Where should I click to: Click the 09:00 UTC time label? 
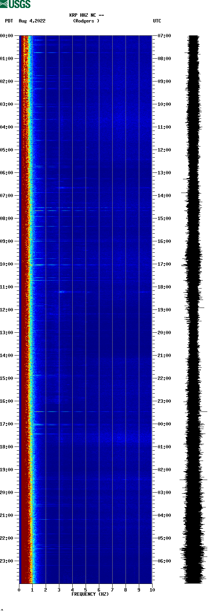[x=164, y=81]
